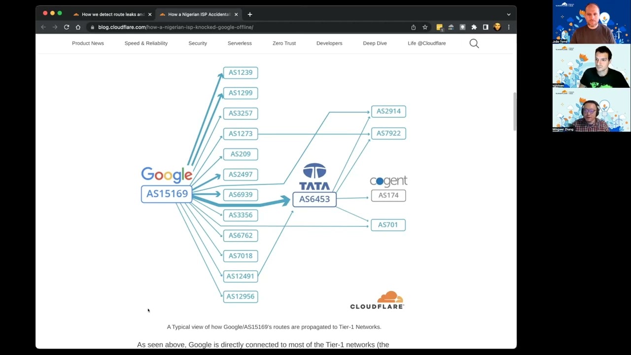Click the Cogent AS174 node
Viewport: 631px width, 355px height.
(x=388, y=195)
